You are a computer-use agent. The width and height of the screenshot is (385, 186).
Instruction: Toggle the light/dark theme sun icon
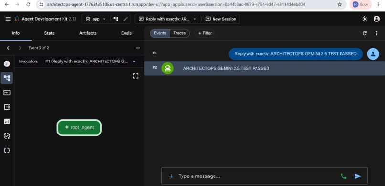point(364,19)
